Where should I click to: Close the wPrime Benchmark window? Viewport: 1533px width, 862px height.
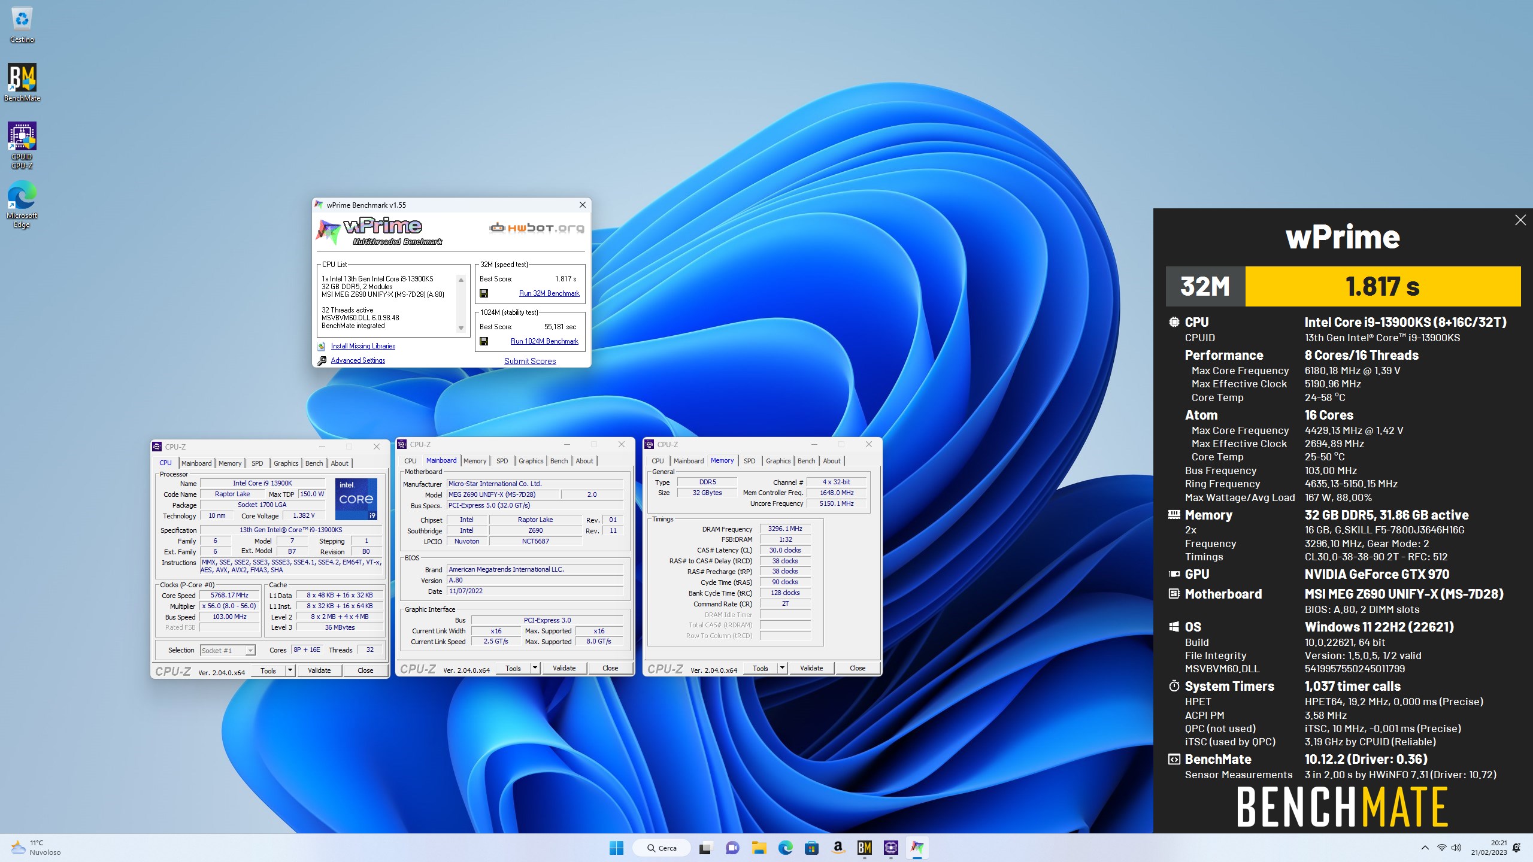coord(582,205)
